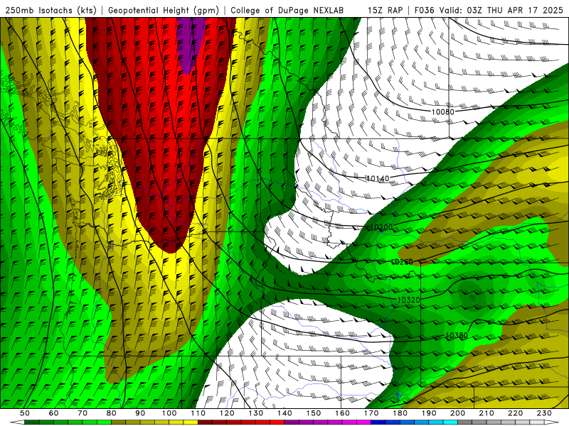Pick the dark maroon swatch starting at 110
This screenshot has width=569, height=426.
click(x=205, y=422)
